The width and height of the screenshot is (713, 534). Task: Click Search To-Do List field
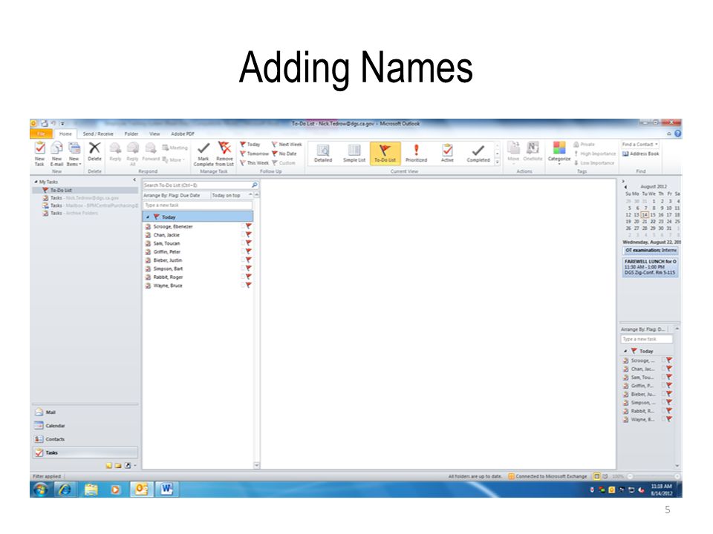(196, 185)
